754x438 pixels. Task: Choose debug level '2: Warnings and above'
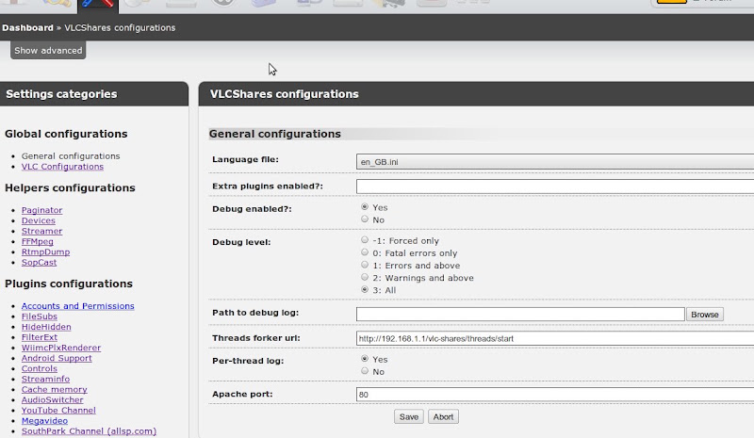(x=365, y=278)
